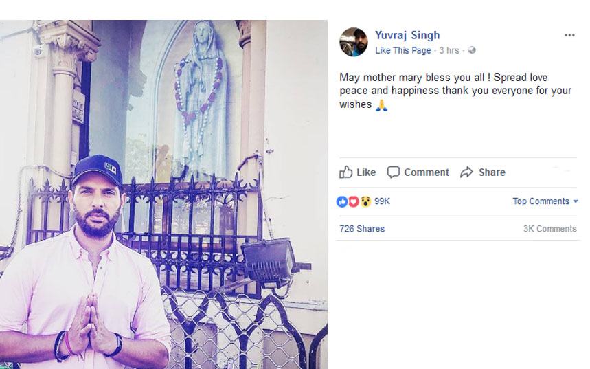Open the 3 hrs timestamp link

pos(449,51)
